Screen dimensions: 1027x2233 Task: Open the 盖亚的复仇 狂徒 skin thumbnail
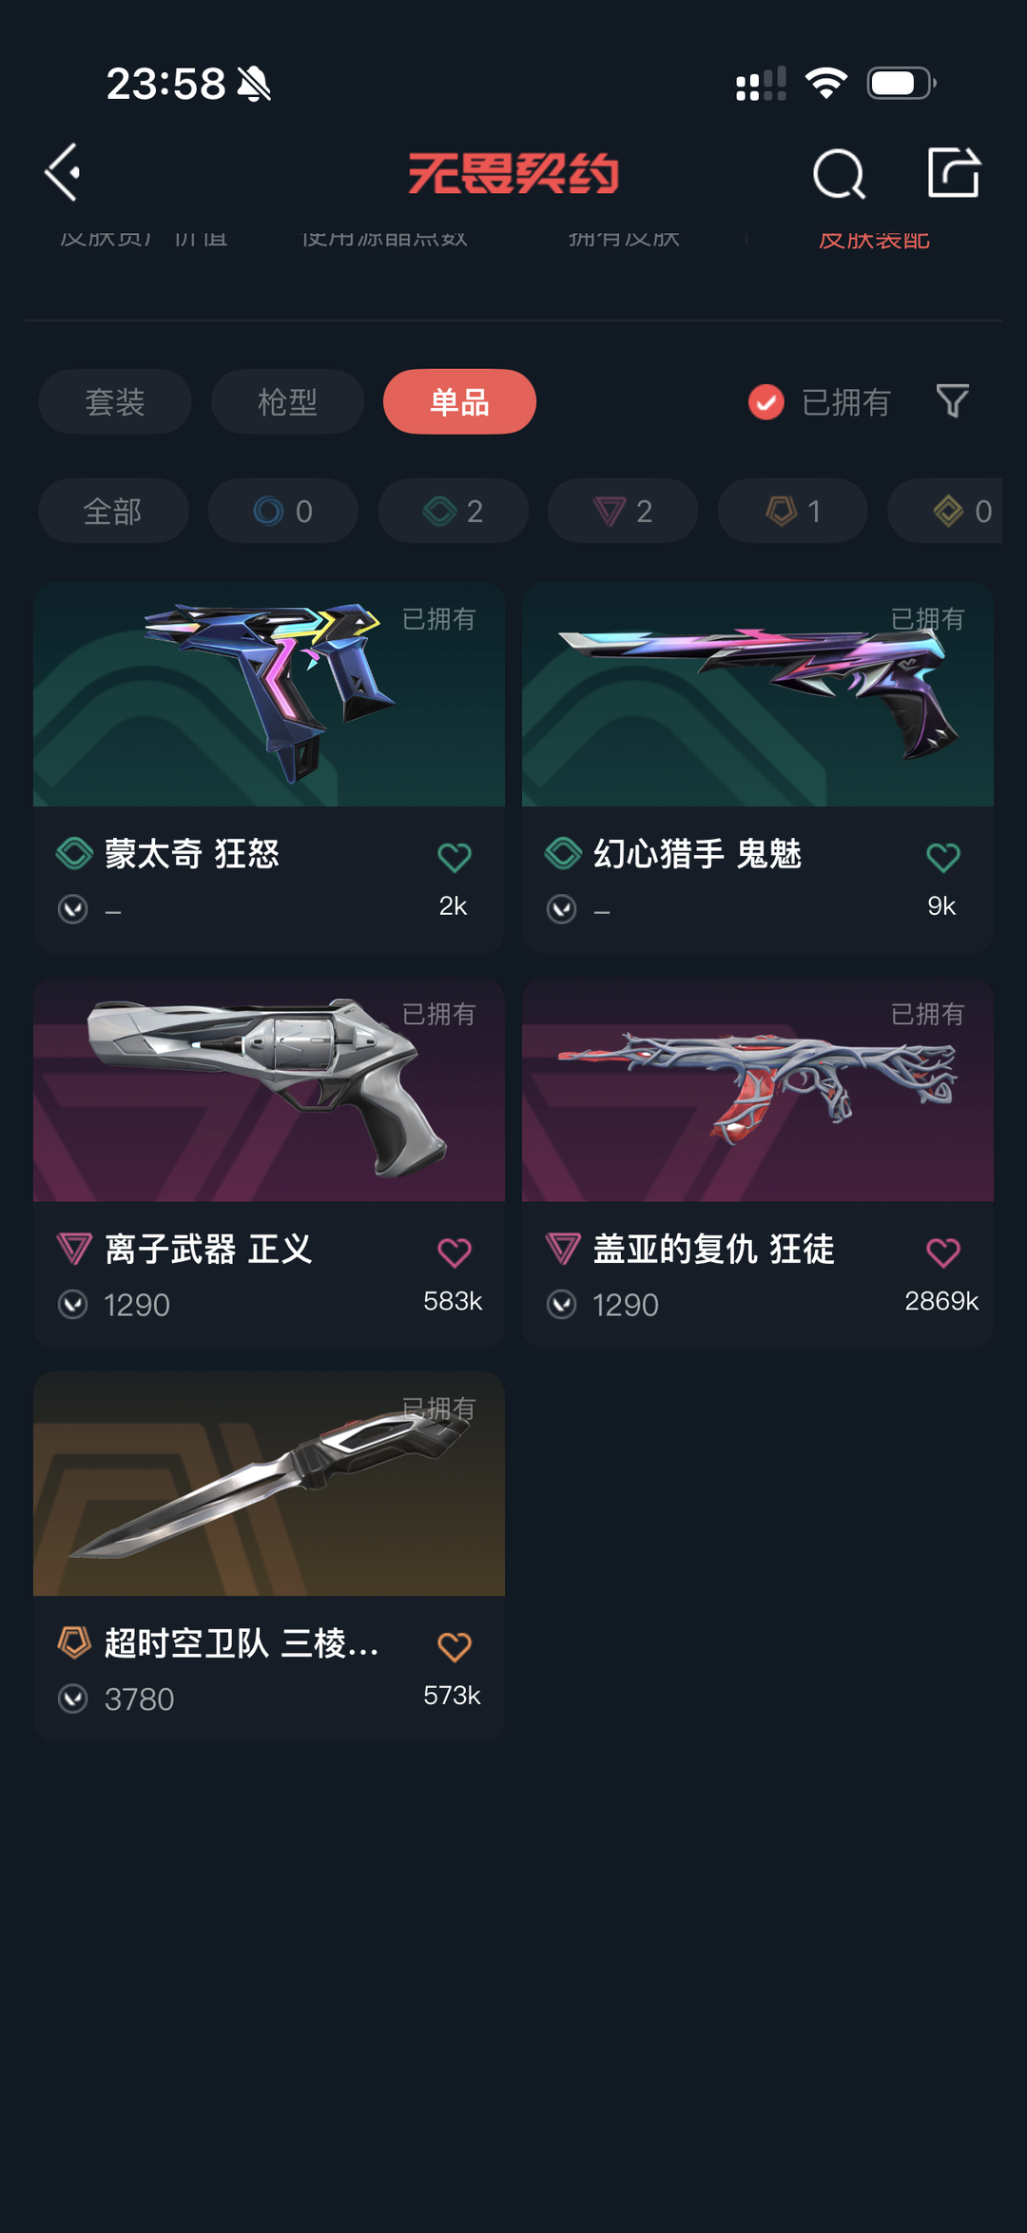coord(758,1090)
